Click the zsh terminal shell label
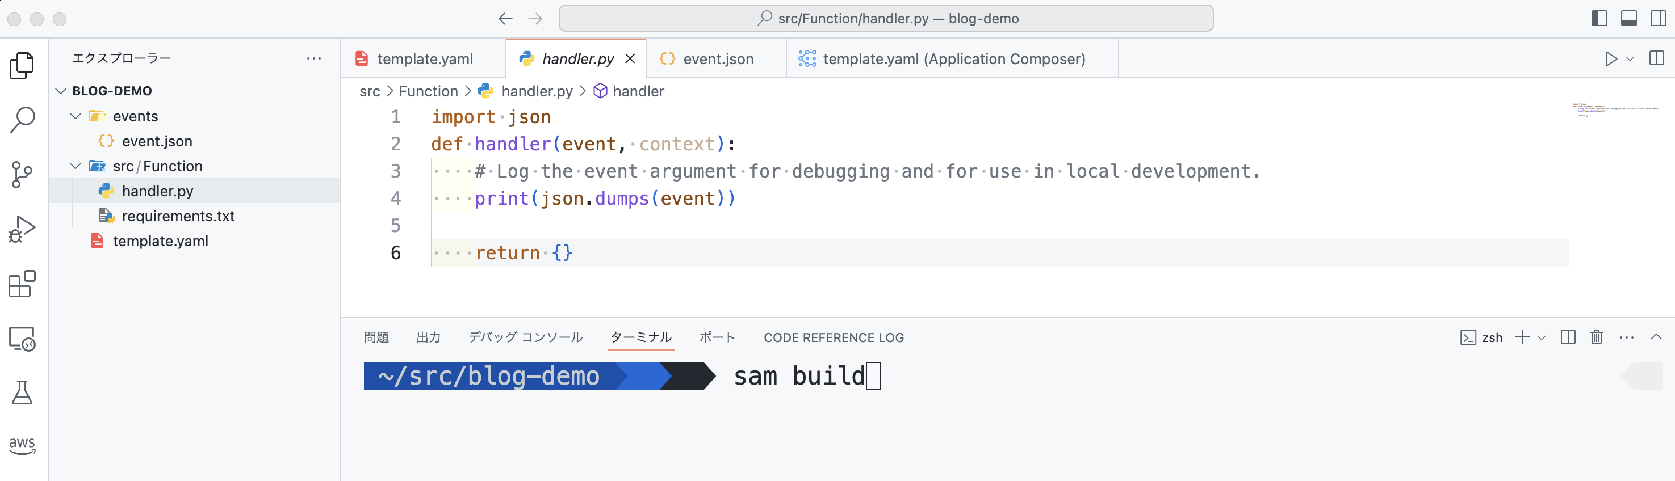The width and height of the screenshot is (1675, 481). tap(1492, 337)
